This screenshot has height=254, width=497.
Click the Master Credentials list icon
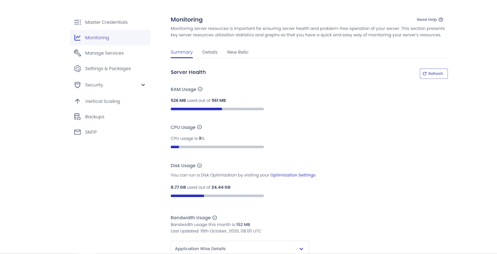[77, 22]
